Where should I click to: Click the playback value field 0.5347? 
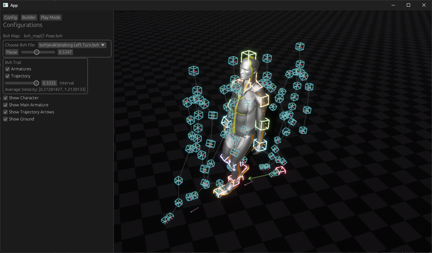tap(65, 52)
